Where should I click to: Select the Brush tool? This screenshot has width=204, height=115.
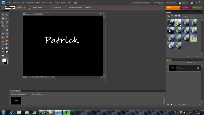point(3,45)
